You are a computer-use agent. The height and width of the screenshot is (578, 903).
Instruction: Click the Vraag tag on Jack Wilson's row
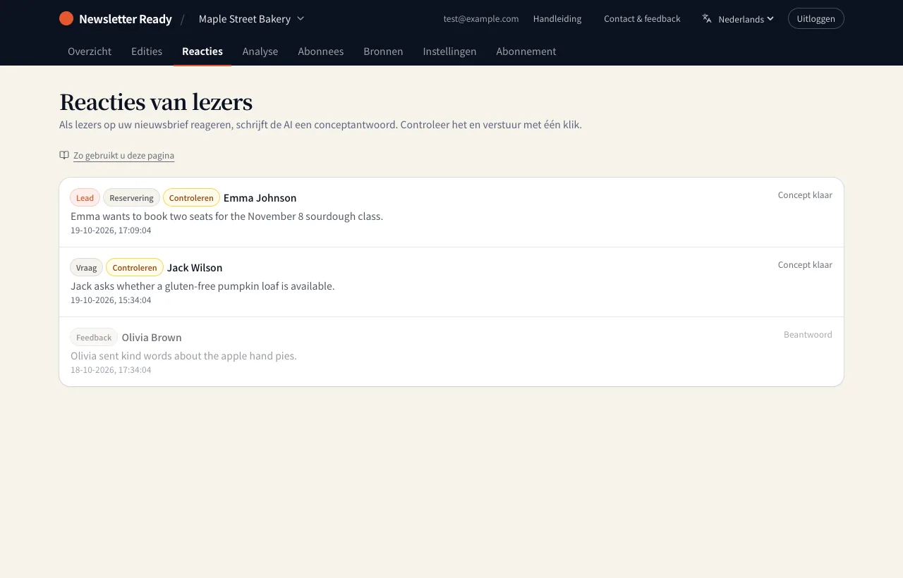pyautogui.click(x=86, y=267)
